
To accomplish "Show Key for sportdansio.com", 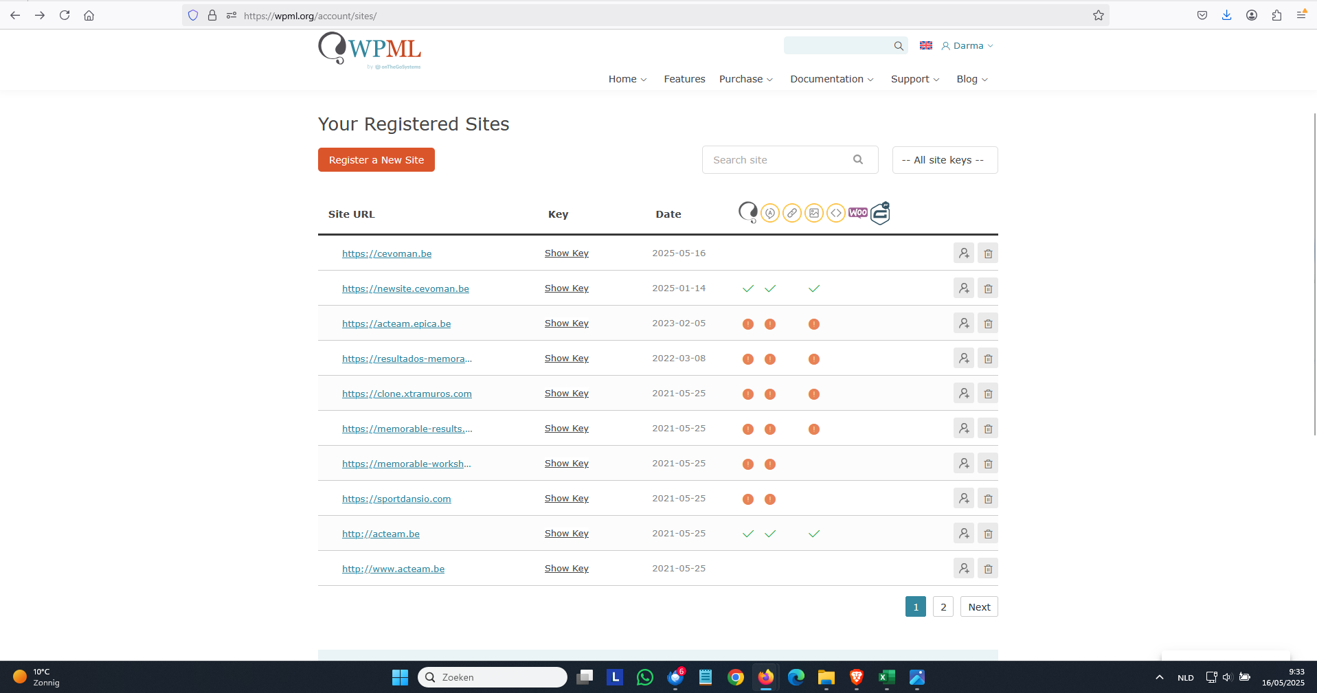I will pyautogui.click(x=567, y=499).
